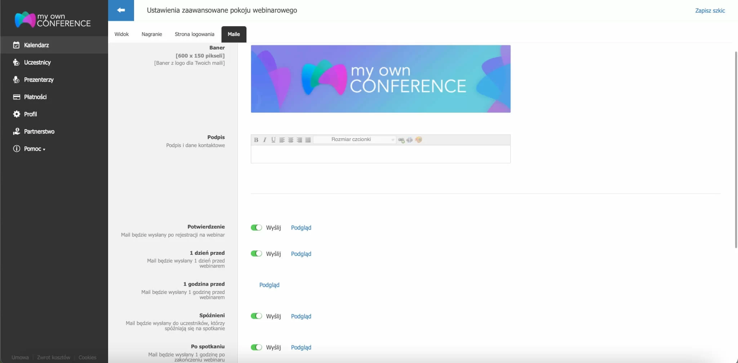Insert a link in signature editor
The width and height of the screenshot is (738, 363).
click(401, 140)
